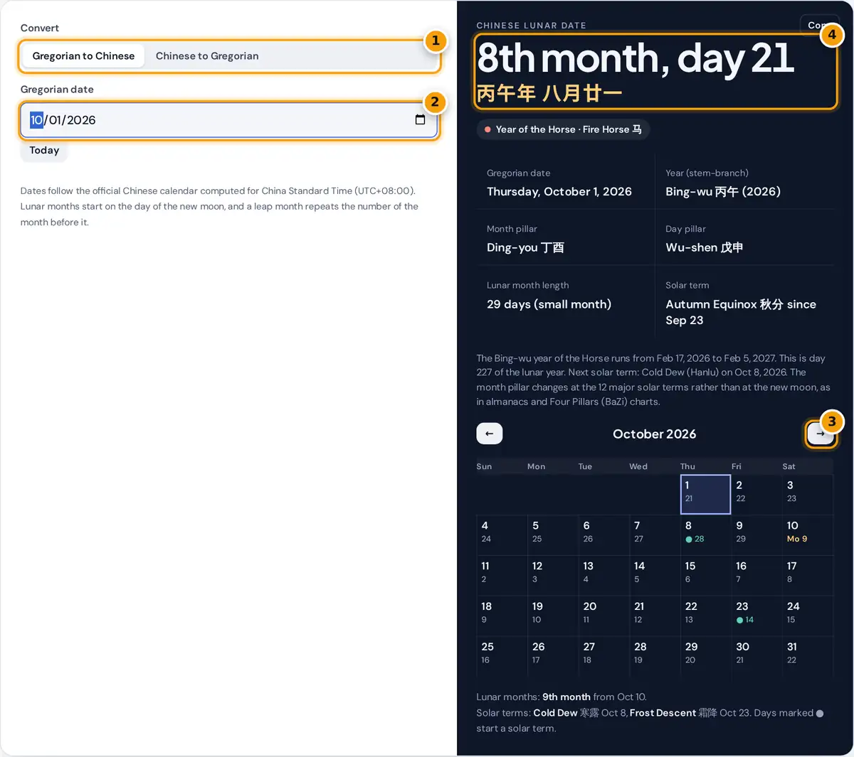854x757 pixels.
Task: Pick October 12 in calendar
Action: point(553,575)
